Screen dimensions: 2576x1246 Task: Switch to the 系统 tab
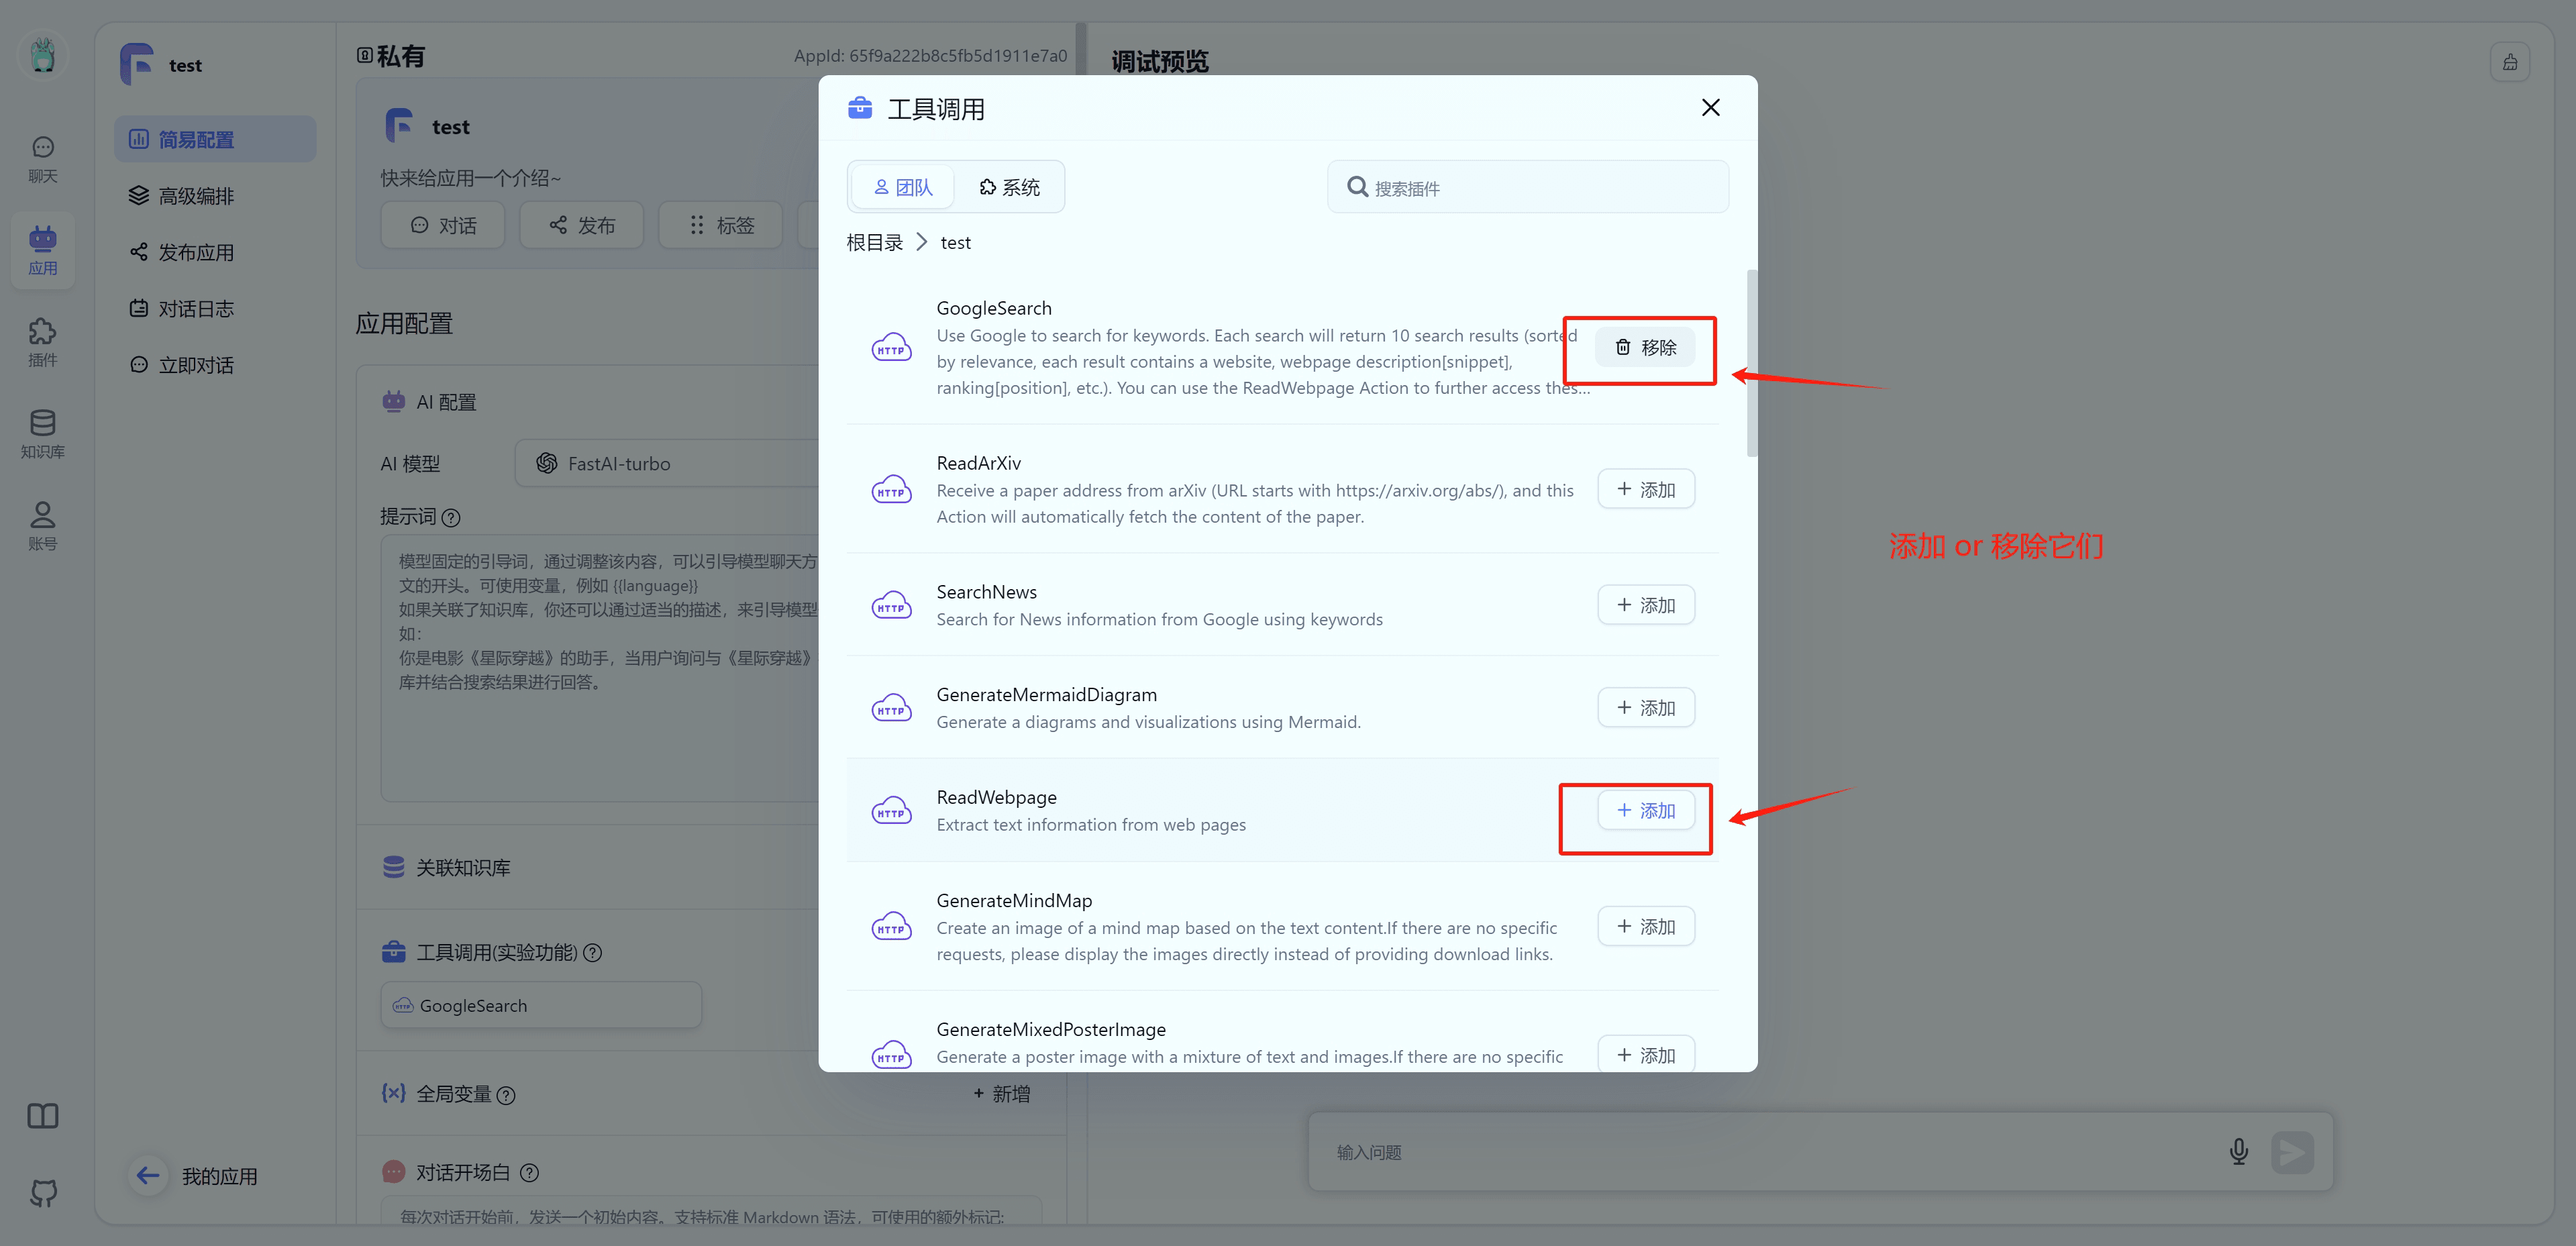point(1009,187)
